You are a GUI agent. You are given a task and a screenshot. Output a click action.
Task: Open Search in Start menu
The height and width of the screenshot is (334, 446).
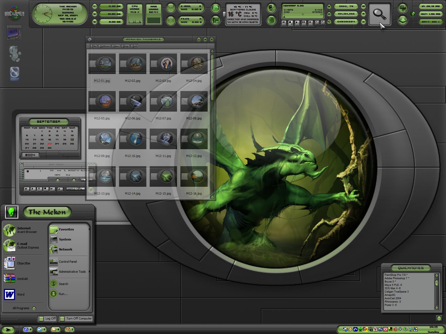tap(69, 284)
